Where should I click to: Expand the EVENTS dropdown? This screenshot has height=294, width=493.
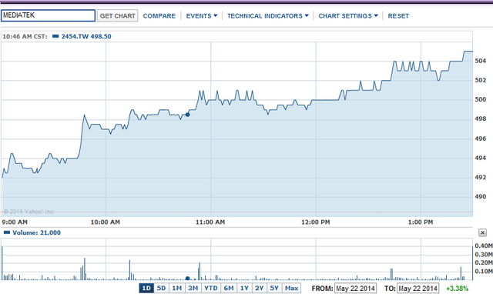pyautogui.click(x=202, y=16)
